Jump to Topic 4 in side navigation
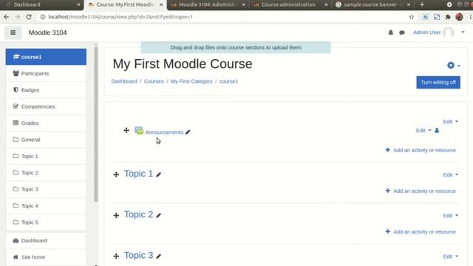 [x=46, y=205]
